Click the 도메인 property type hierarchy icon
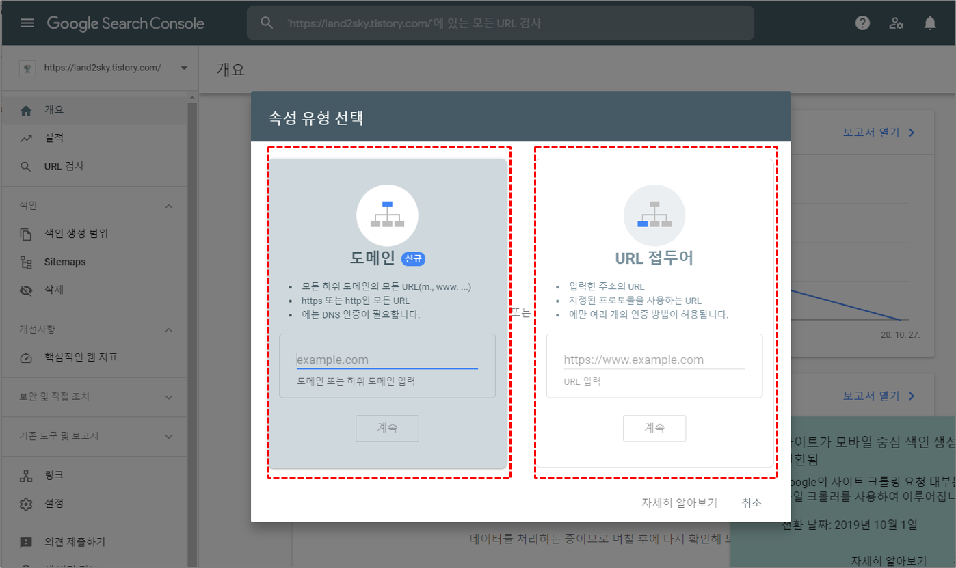This screenshot has height=568, width=956. point(387,215)
